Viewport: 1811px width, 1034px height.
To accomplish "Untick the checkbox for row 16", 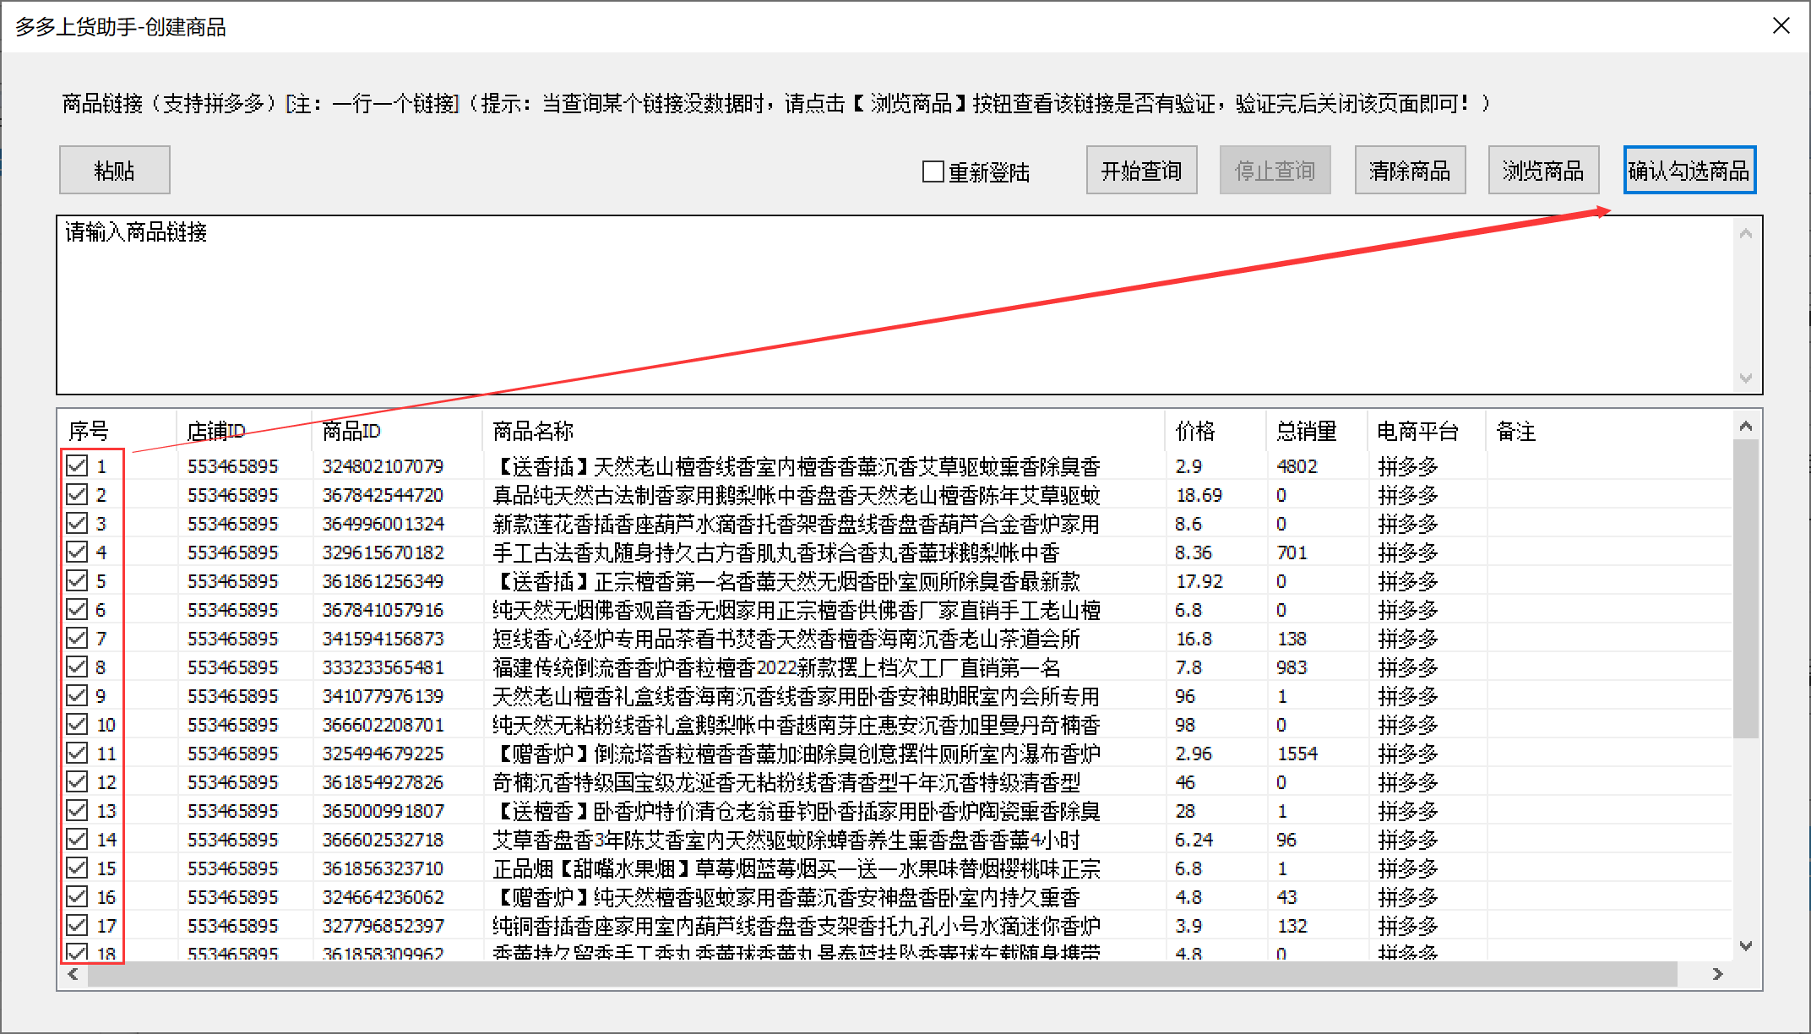I will (x=77, y=896).
